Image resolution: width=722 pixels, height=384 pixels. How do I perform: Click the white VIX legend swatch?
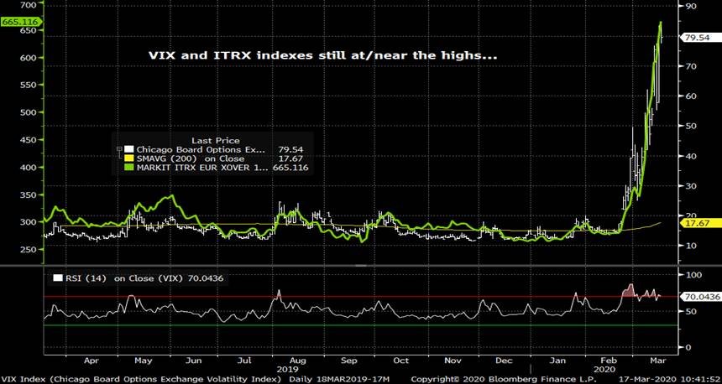point(129,149)
